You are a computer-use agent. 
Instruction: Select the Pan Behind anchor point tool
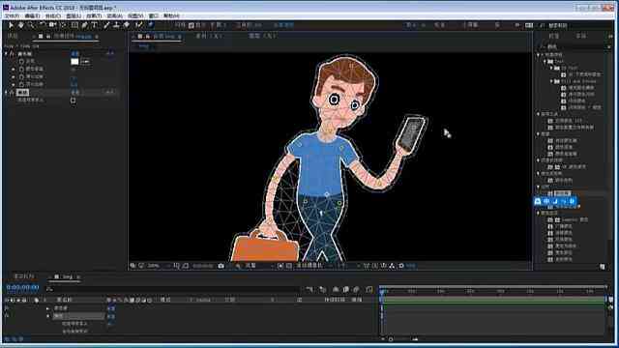pyautogui.click(x=63, y=25)
